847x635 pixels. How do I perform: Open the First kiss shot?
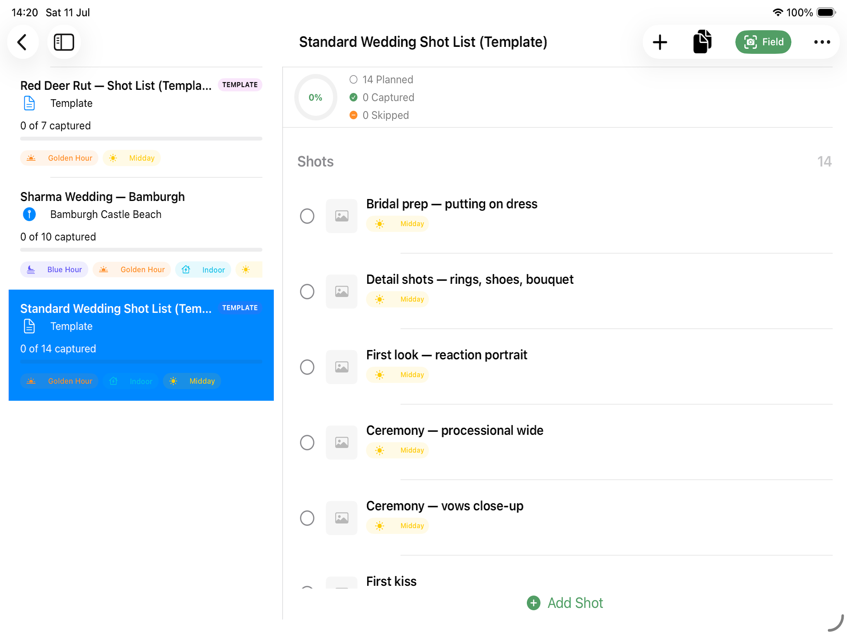(x=391, y=581)
